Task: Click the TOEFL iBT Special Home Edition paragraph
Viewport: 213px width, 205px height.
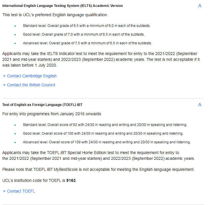Action: pos(99,155)
